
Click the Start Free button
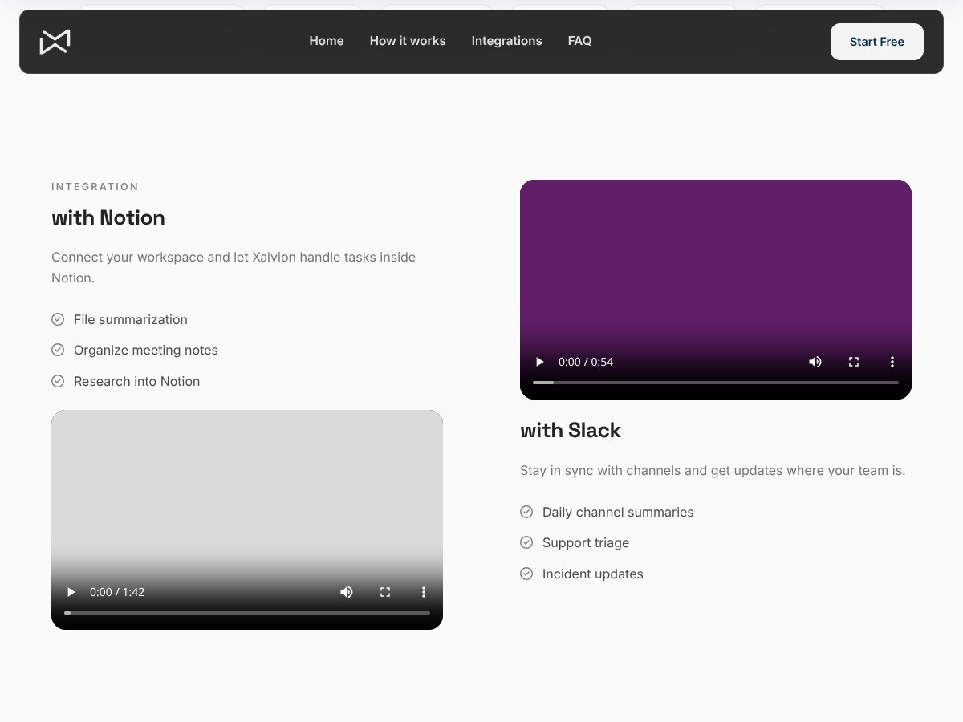(x=876, y=42)
